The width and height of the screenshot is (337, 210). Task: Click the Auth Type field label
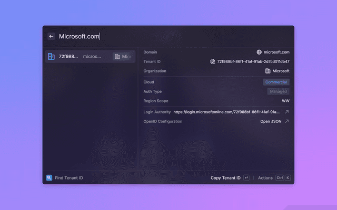click(x=153, y=91)
